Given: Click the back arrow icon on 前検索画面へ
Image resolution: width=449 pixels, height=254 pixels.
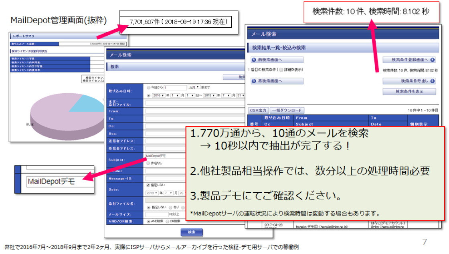Looking at the screenshot, I should tap(254, 60).
